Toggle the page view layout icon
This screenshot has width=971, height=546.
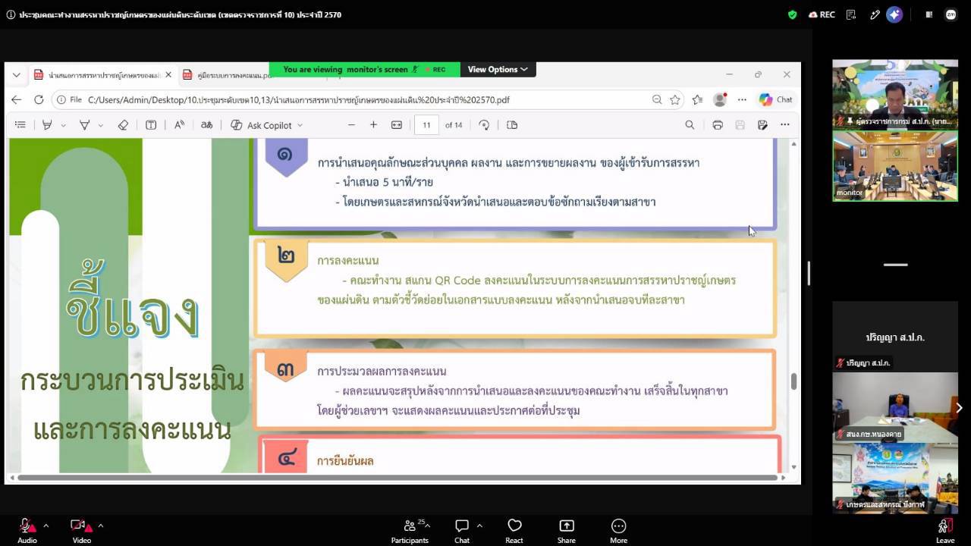(x=512, y=125)
